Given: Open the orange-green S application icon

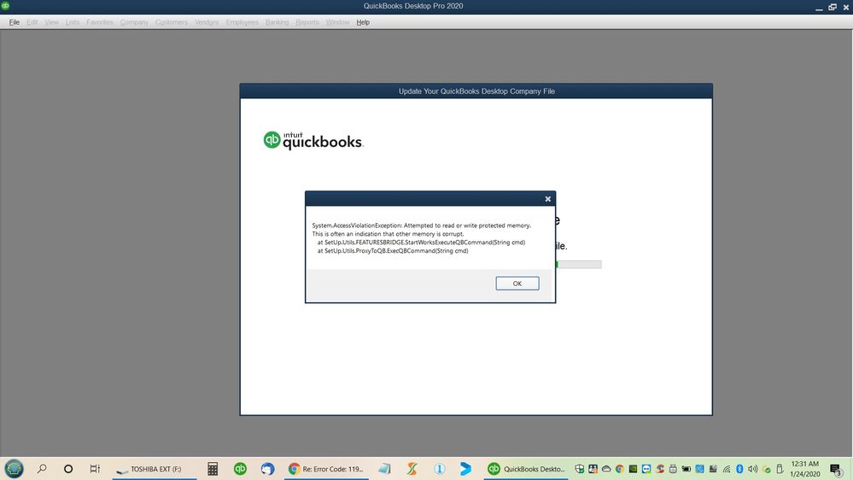Looking at the screenshot, I should (412, 469).
